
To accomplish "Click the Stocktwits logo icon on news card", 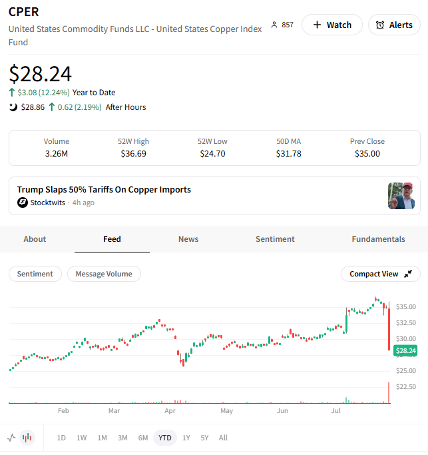I will coord(23,203).
